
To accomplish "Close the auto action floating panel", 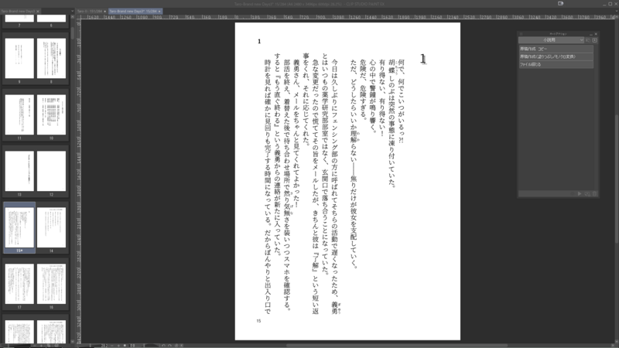I will (x=596, y=34).
